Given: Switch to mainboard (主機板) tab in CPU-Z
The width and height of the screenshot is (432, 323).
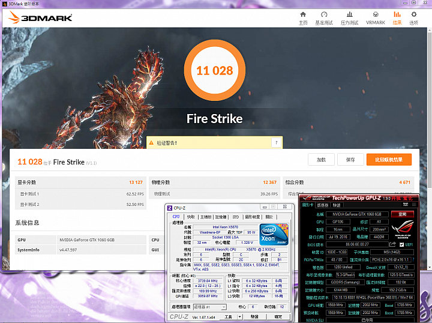Looking at the screenshot, I should point(206,217).
